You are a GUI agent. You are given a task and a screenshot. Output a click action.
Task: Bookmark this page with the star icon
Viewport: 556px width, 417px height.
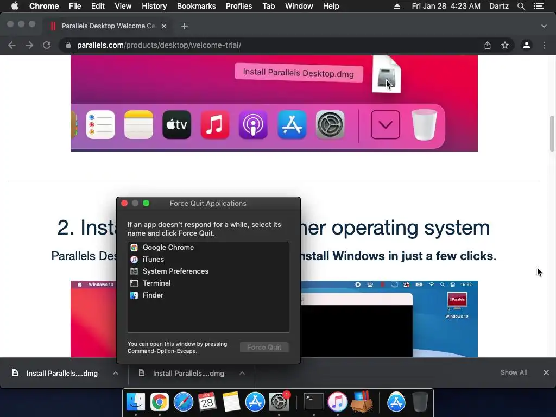(505, 45)
